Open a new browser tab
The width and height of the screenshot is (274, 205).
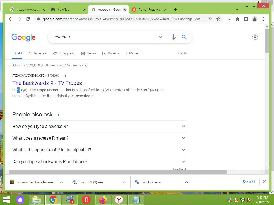tap(175, 10)
